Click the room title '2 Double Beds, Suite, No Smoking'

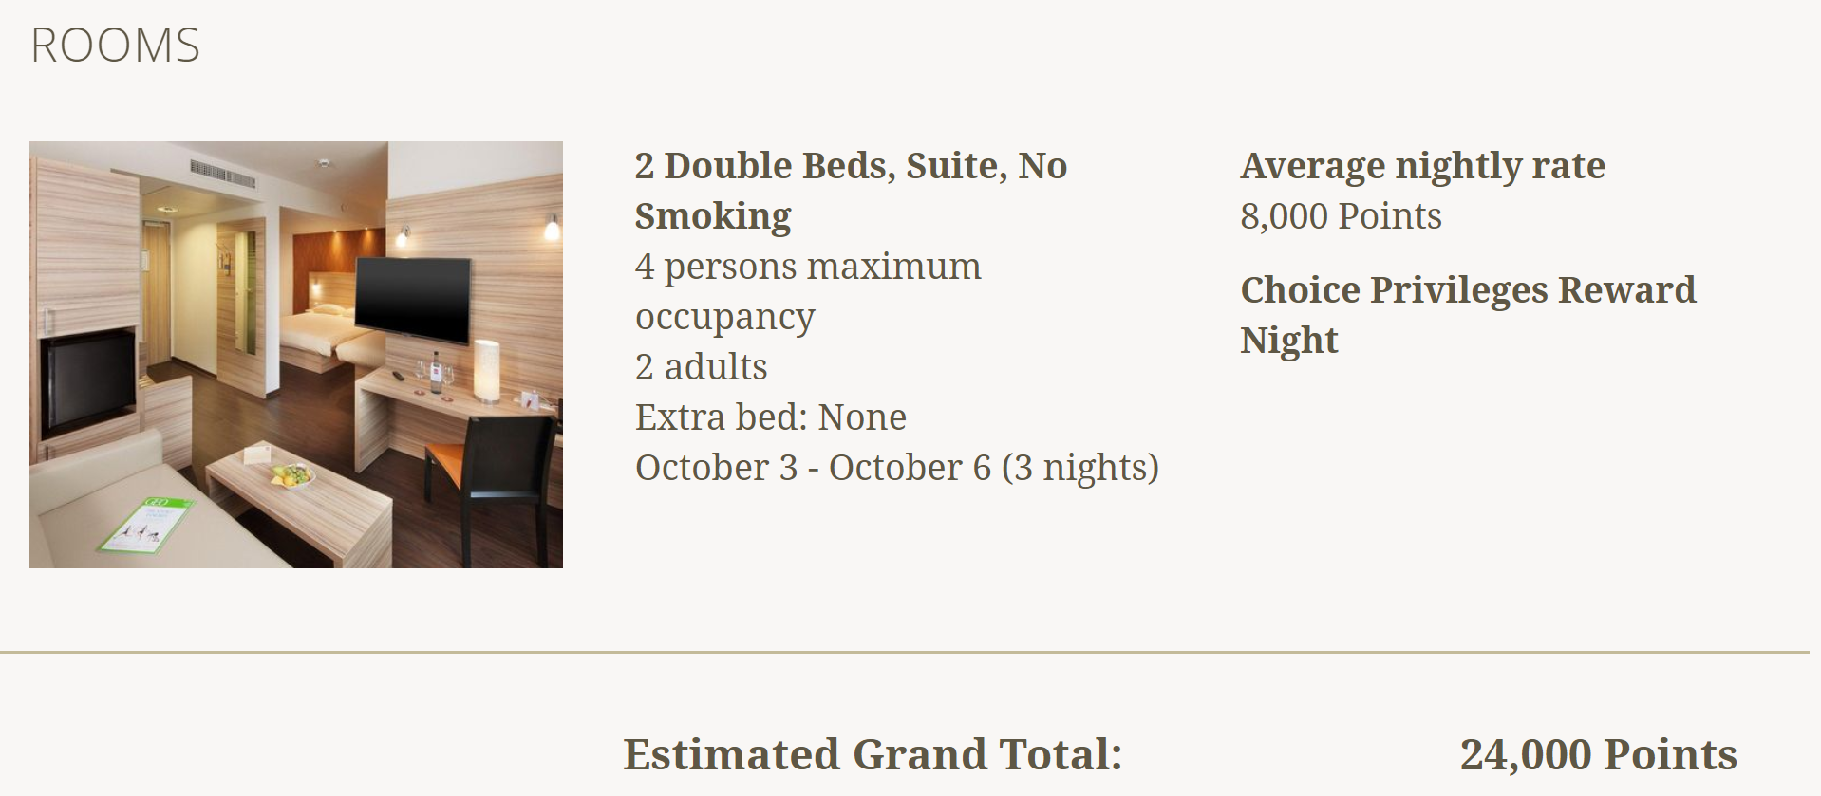(851, 190)
